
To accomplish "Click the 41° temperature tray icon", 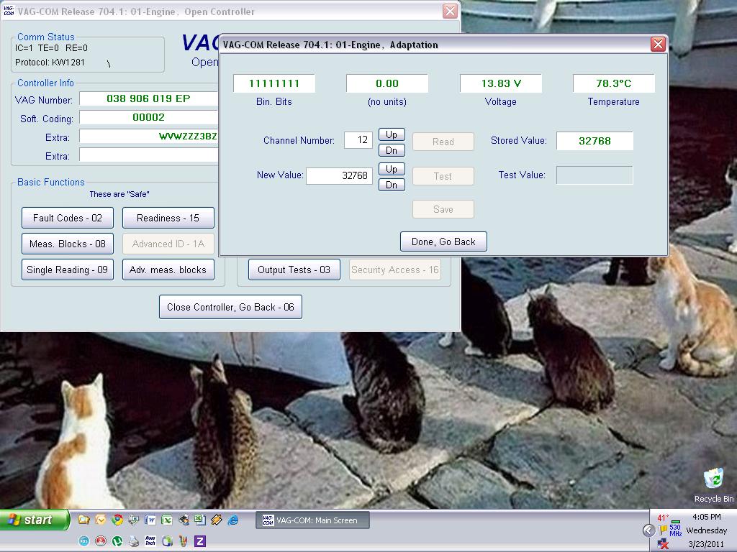I will pos(663,517).
